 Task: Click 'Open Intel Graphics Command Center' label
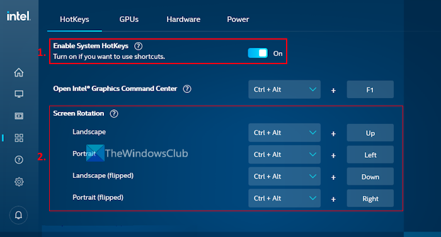pos(115,89)
